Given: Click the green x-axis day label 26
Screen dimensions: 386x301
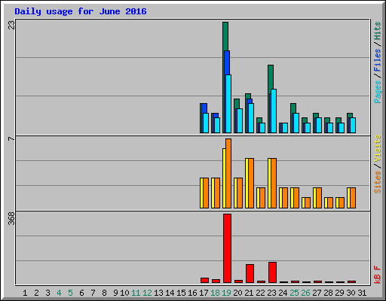Looking at the screenshot, I should (x=305, y=293).
